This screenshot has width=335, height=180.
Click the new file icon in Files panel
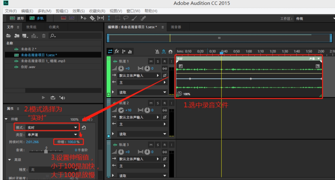[x=25, y=36]
